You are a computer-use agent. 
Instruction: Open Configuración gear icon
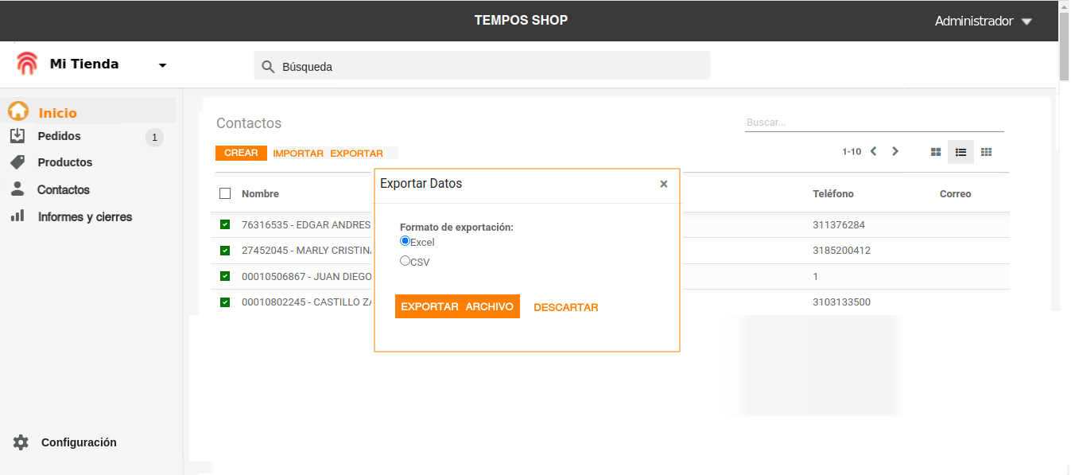(x=21, y=442)
